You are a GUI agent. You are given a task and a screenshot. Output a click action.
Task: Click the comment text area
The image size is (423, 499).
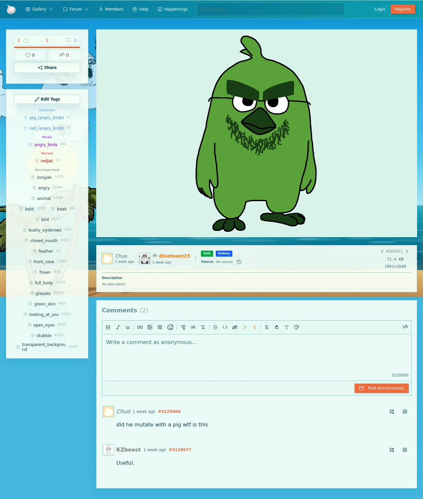[257, 358]
